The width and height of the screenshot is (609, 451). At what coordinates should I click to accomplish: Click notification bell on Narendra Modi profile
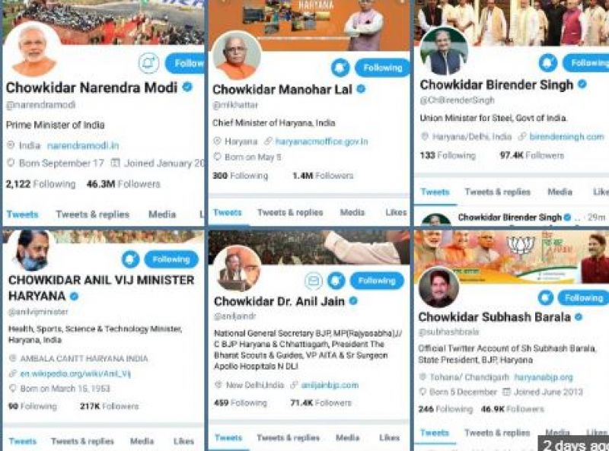coord(148,63)
